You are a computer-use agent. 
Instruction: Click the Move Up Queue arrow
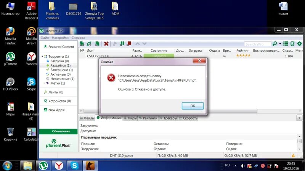[x=138, y=44]
